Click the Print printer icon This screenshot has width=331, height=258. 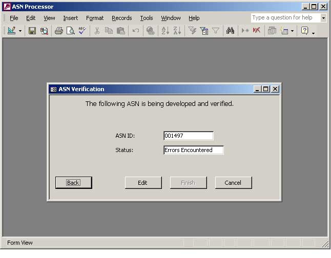(x=59, y=31)
